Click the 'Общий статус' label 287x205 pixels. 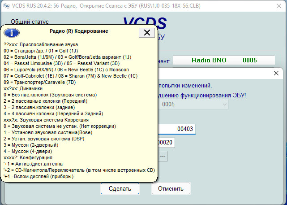click(30, 22)
